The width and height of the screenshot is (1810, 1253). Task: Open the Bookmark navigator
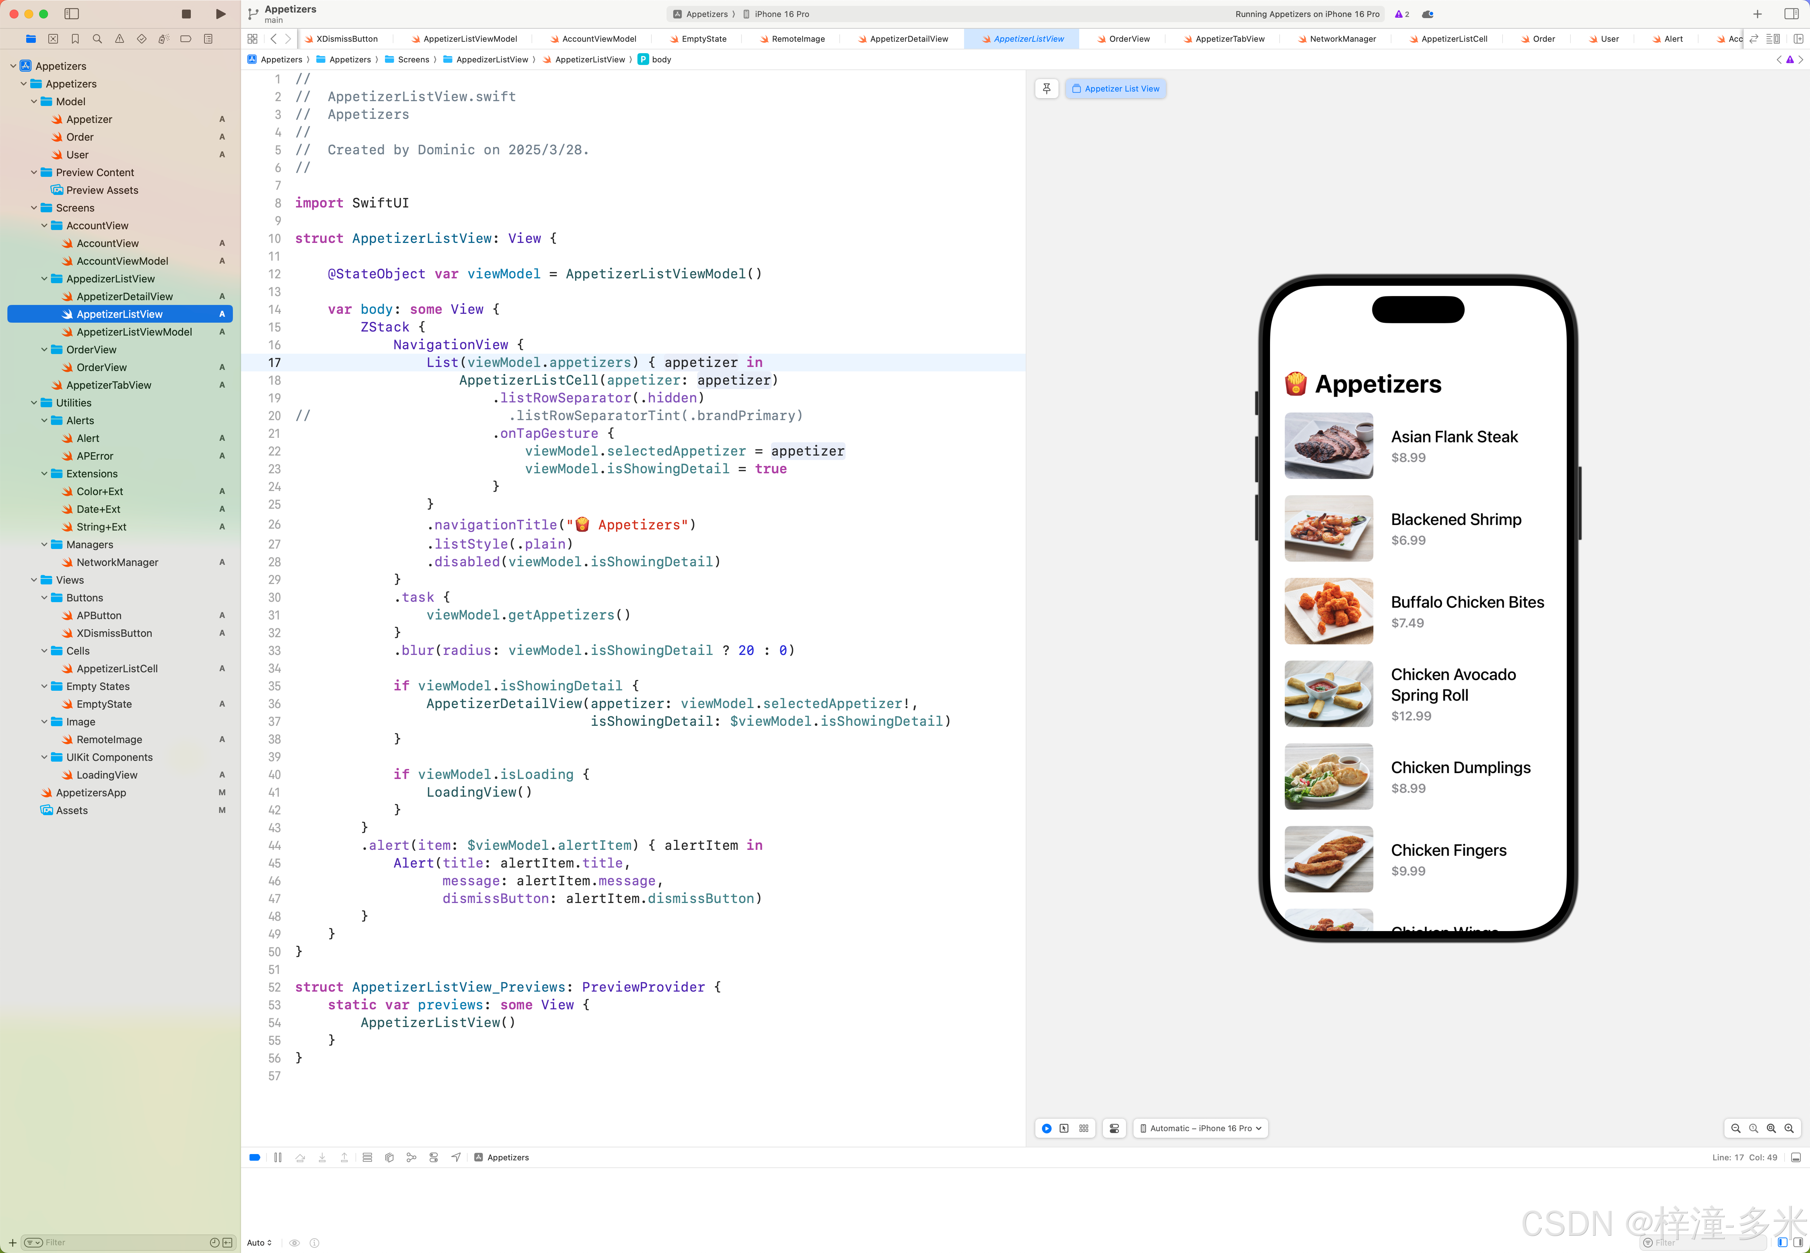75,38
